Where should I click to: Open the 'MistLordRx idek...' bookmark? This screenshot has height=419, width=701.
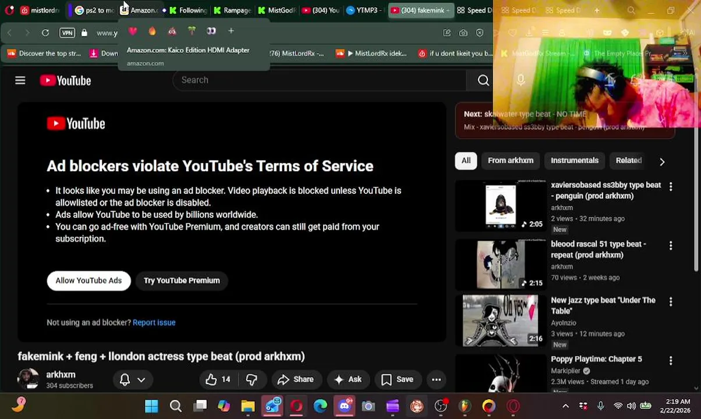pyautogui.click(x=371, y=54)
